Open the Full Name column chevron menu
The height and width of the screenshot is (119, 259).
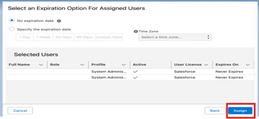tap(41, 65)
